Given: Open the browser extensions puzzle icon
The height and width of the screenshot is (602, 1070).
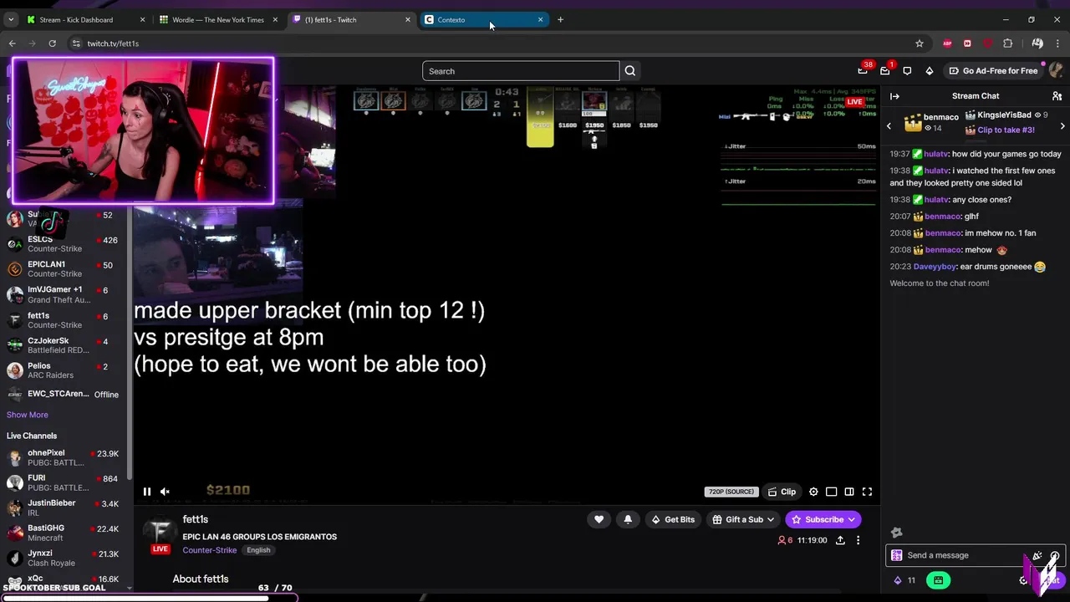Looking at the screenshot, I should tap(1007, 43).
